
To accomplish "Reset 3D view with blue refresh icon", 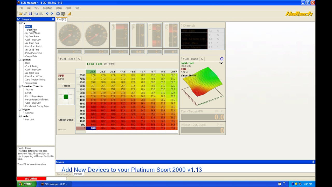I will pyautogui.click(x=222, y=59).
